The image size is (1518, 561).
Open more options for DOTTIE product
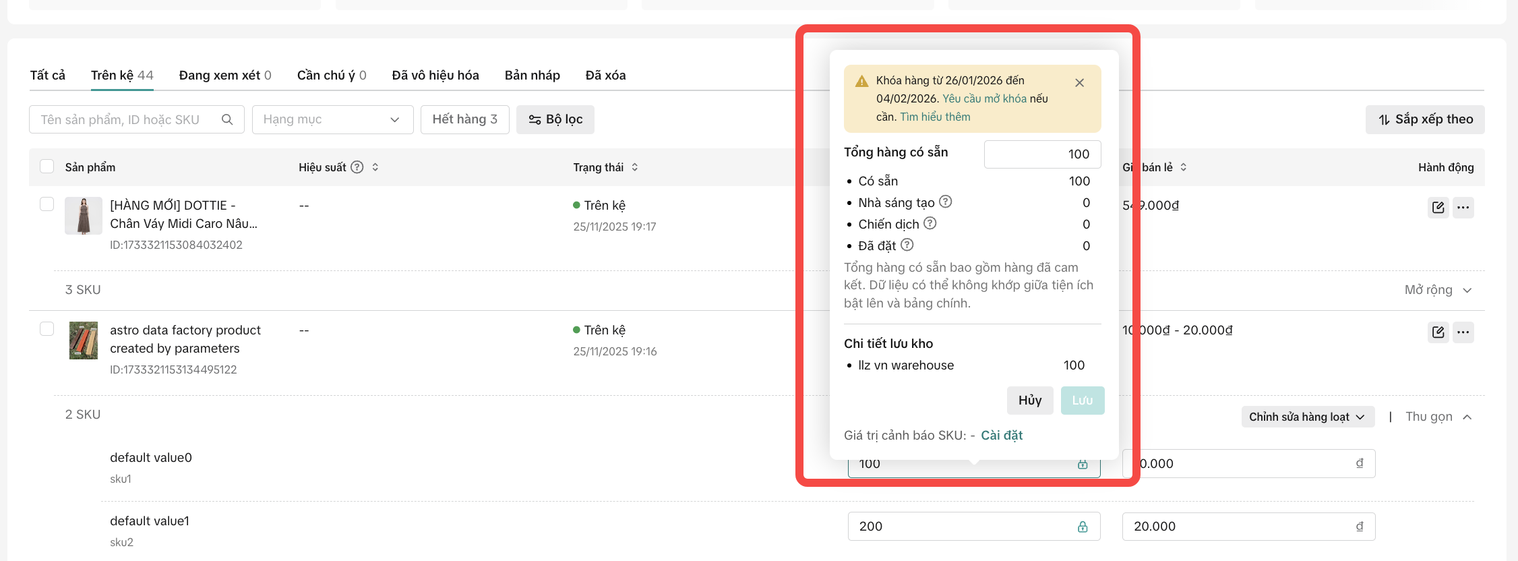[x=1463, y=207]
